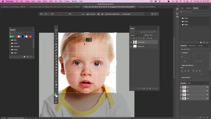Pick the red swatch in recent swatches
The height and width of the screenshot is (119, 211).
click(x=17, y=36)
